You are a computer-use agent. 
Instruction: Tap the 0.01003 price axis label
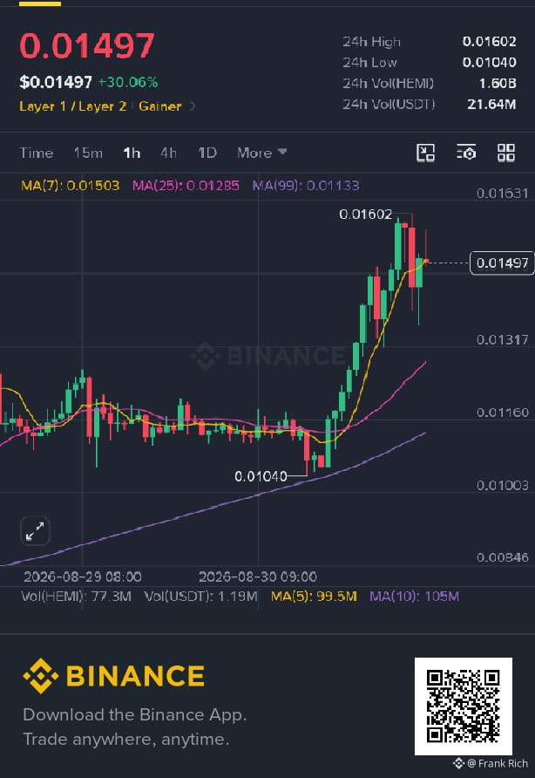pos(502,485)
